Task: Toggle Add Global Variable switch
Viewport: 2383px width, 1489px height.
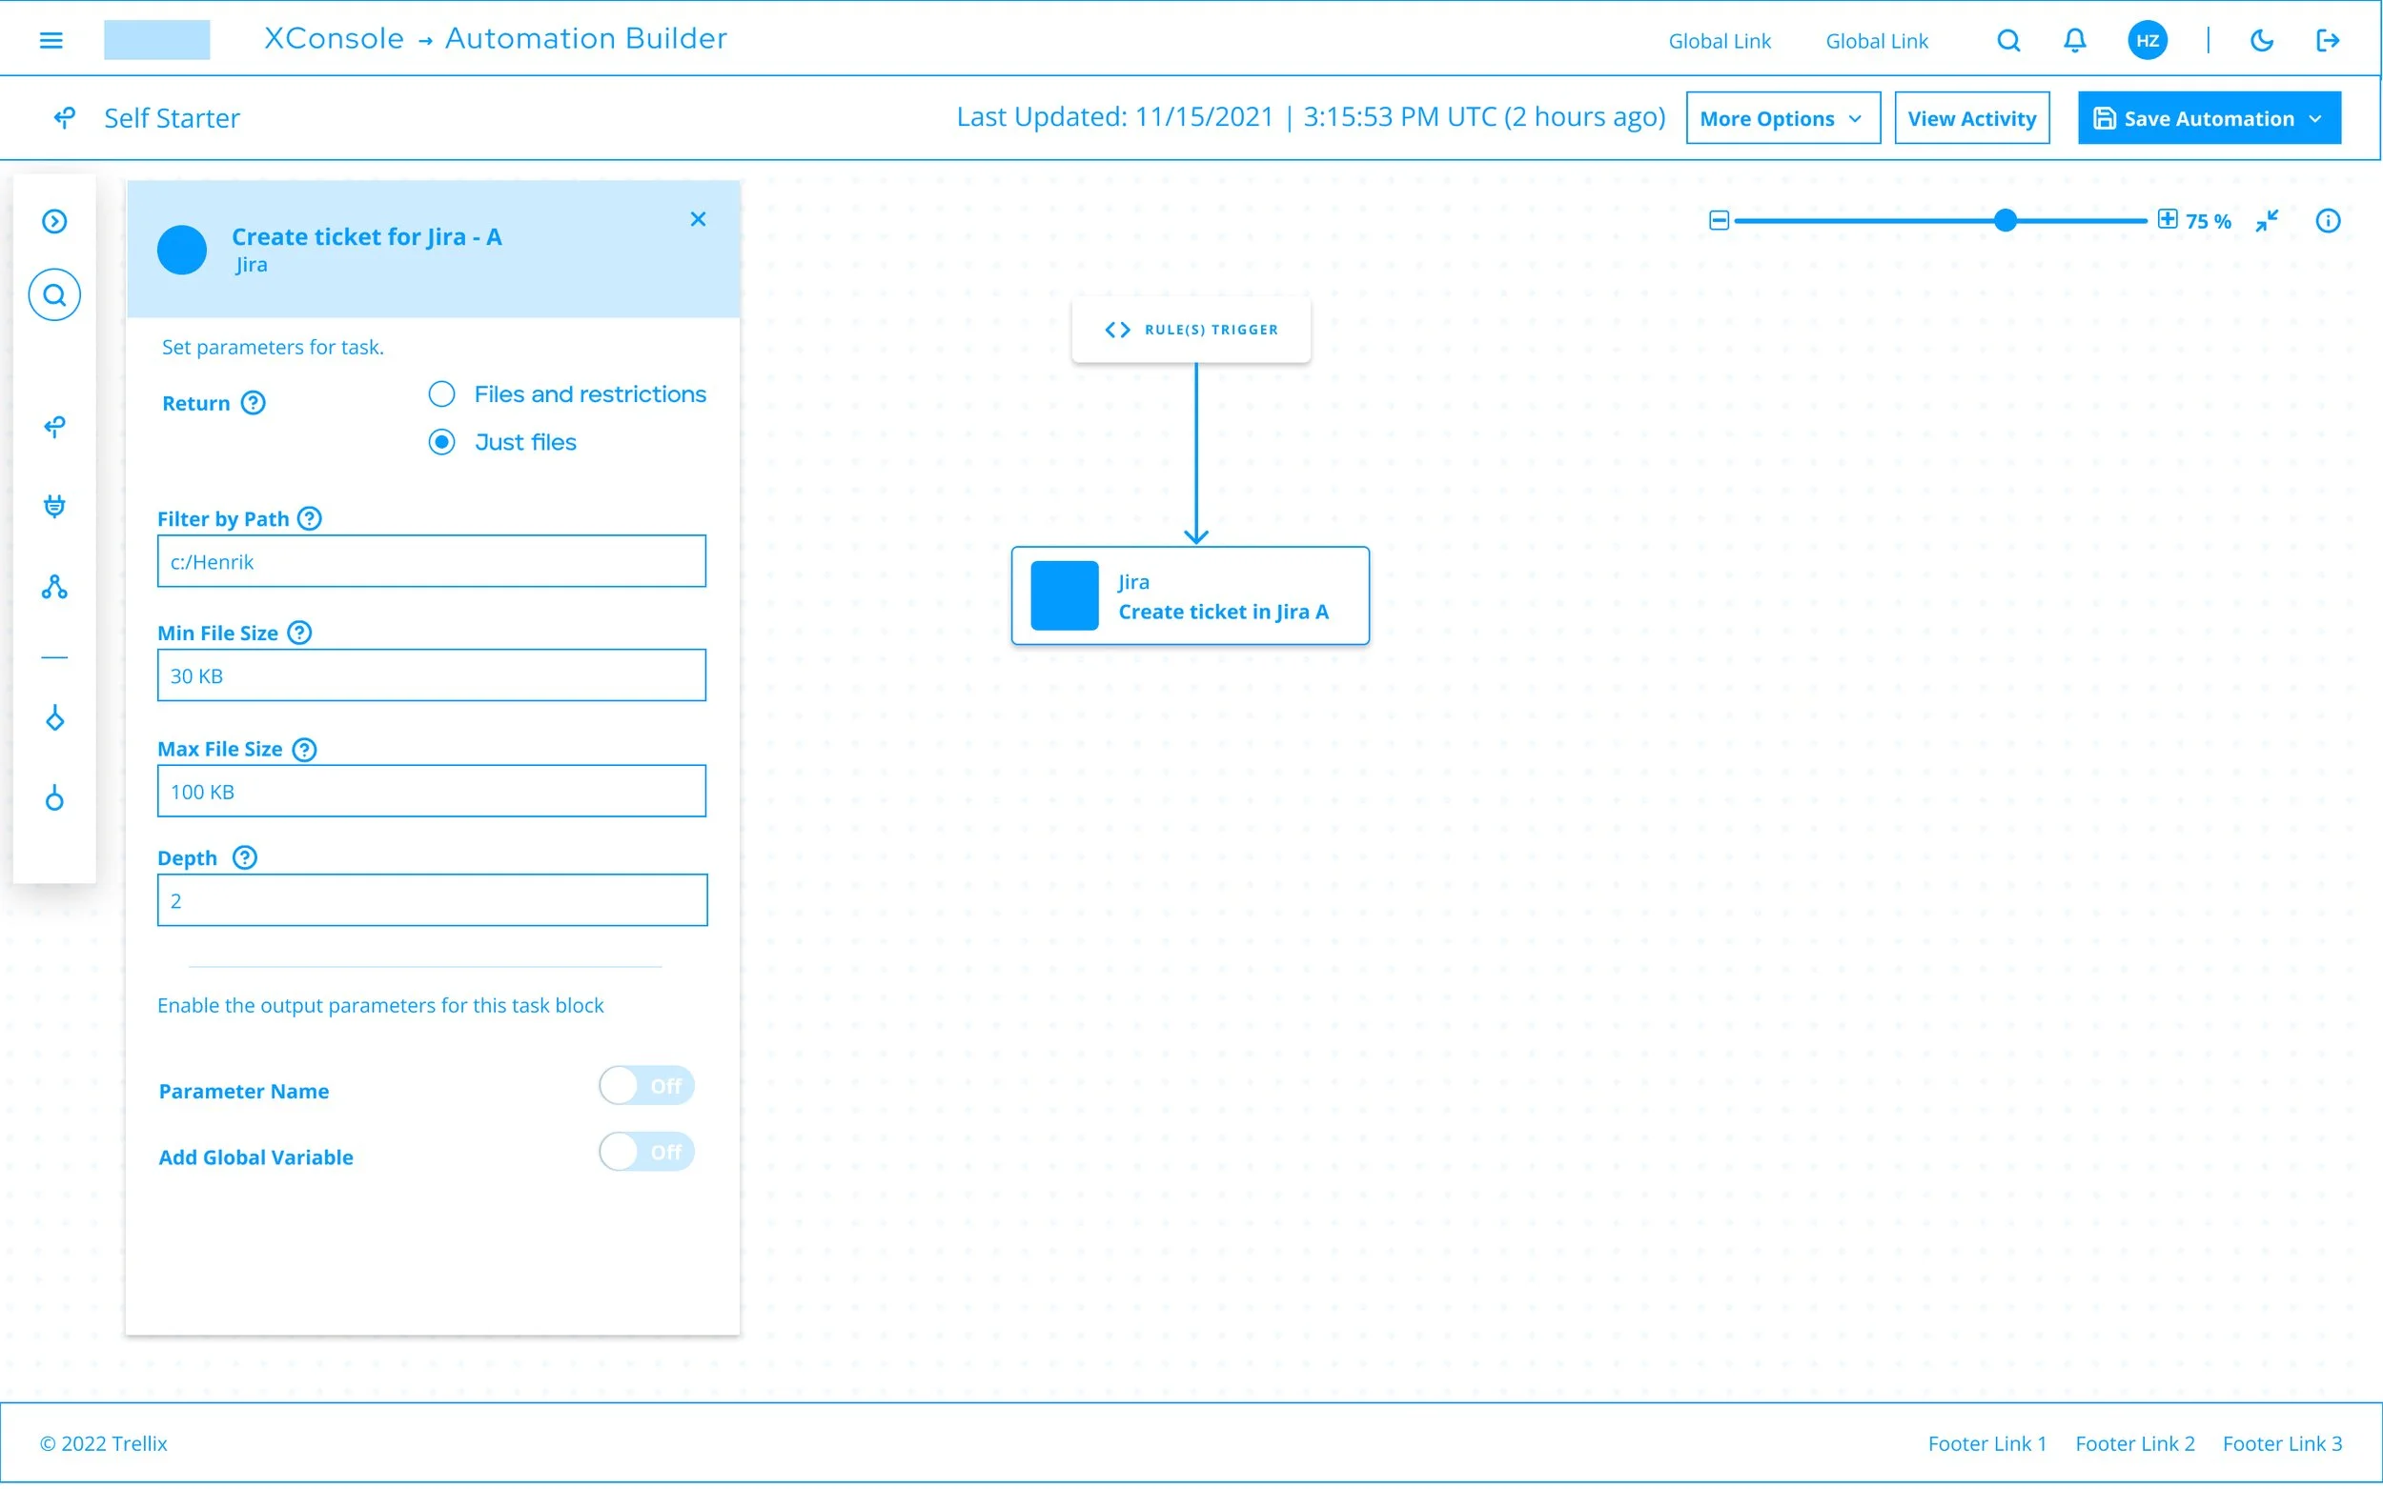Action: coord(646,1151)
